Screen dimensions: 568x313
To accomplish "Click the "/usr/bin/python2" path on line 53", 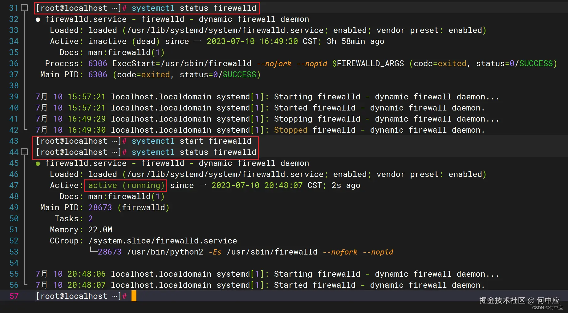I will 165,252.
